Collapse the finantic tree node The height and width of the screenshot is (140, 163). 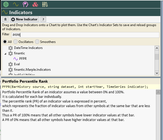[x=5, y=54]
